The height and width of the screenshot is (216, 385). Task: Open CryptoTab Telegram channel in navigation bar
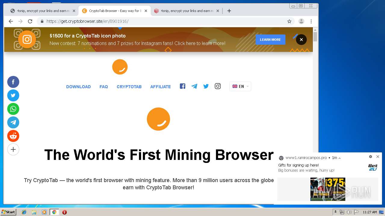pyautogui.click(x=194, y=86)
